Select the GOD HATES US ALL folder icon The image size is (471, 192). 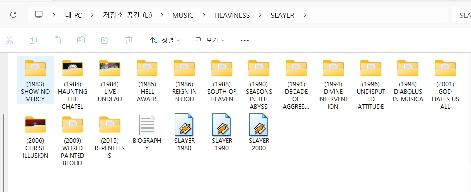445,68
